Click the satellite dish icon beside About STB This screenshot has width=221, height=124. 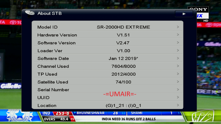pos(30,13)
